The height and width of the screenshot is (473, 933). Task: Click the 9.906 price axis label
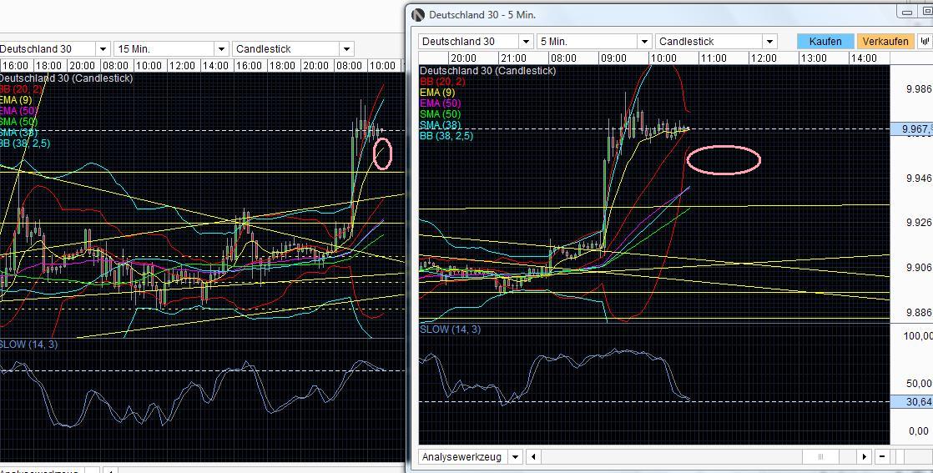point(918,268)
